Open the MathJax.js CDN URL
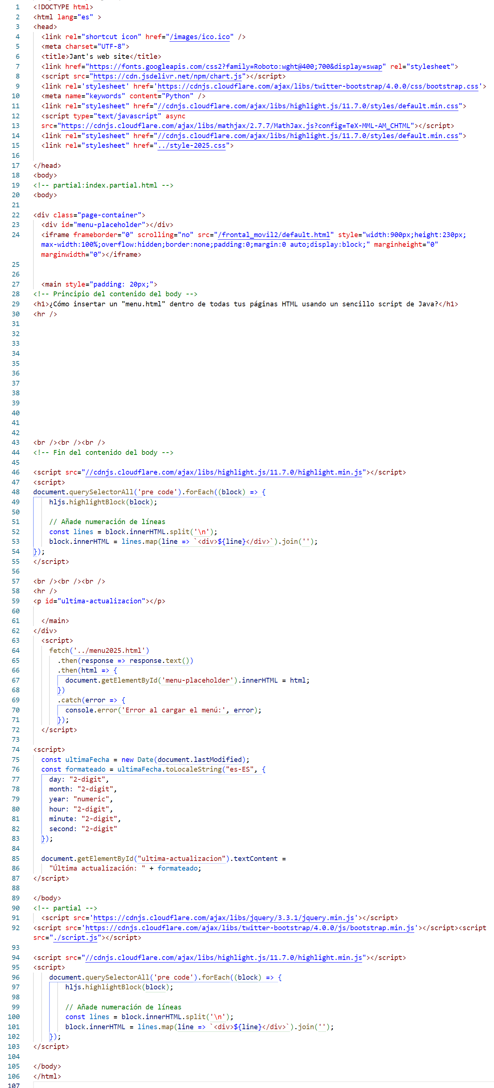 point(235,126)
